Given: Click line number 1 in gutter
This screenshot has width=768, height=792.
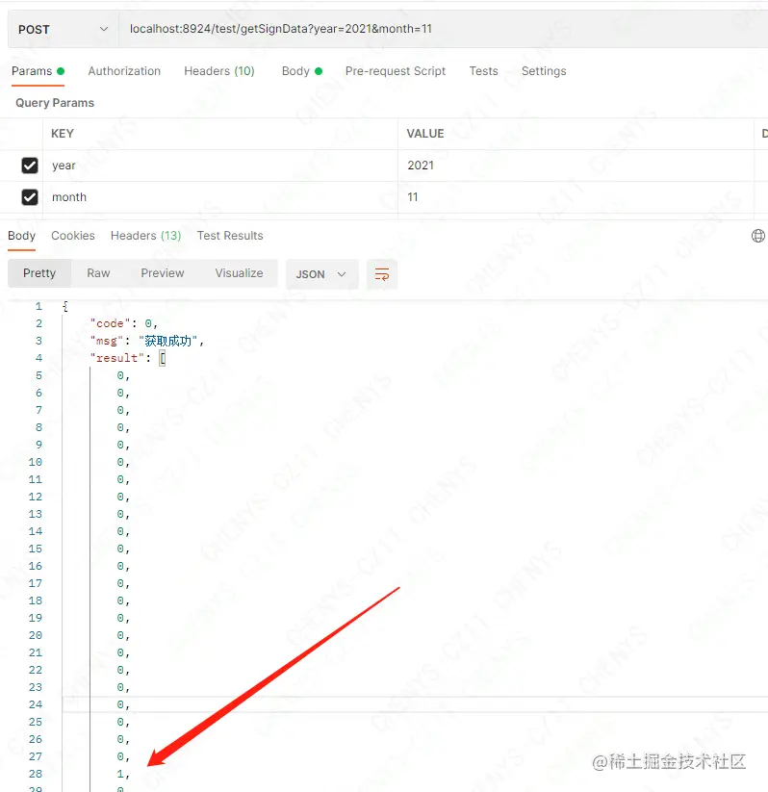Looking at the screenshot, I should 38,306.
